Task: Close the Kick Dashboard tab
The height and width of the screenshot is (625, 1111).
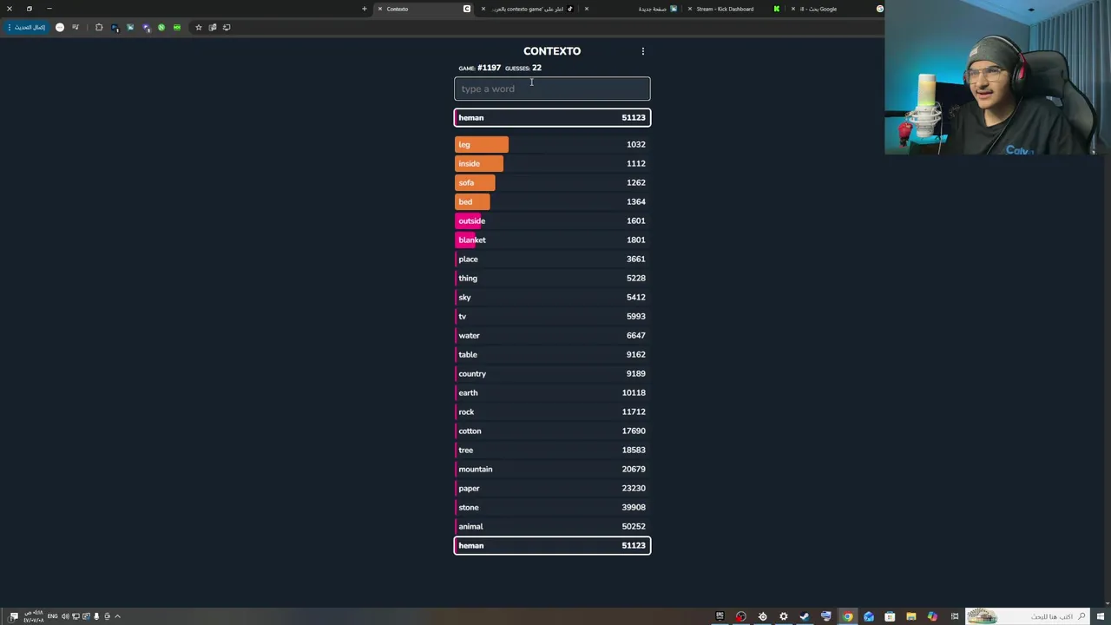Action: 689,9
